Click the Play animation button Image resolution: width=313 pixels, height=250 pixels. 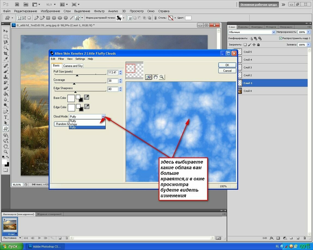39,238
